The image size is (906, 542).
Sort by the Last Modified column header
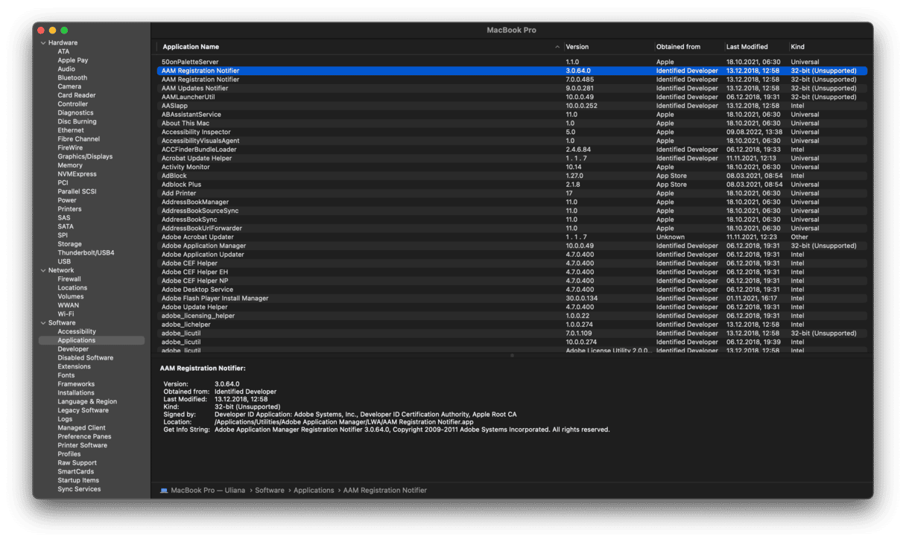[747, 47]
